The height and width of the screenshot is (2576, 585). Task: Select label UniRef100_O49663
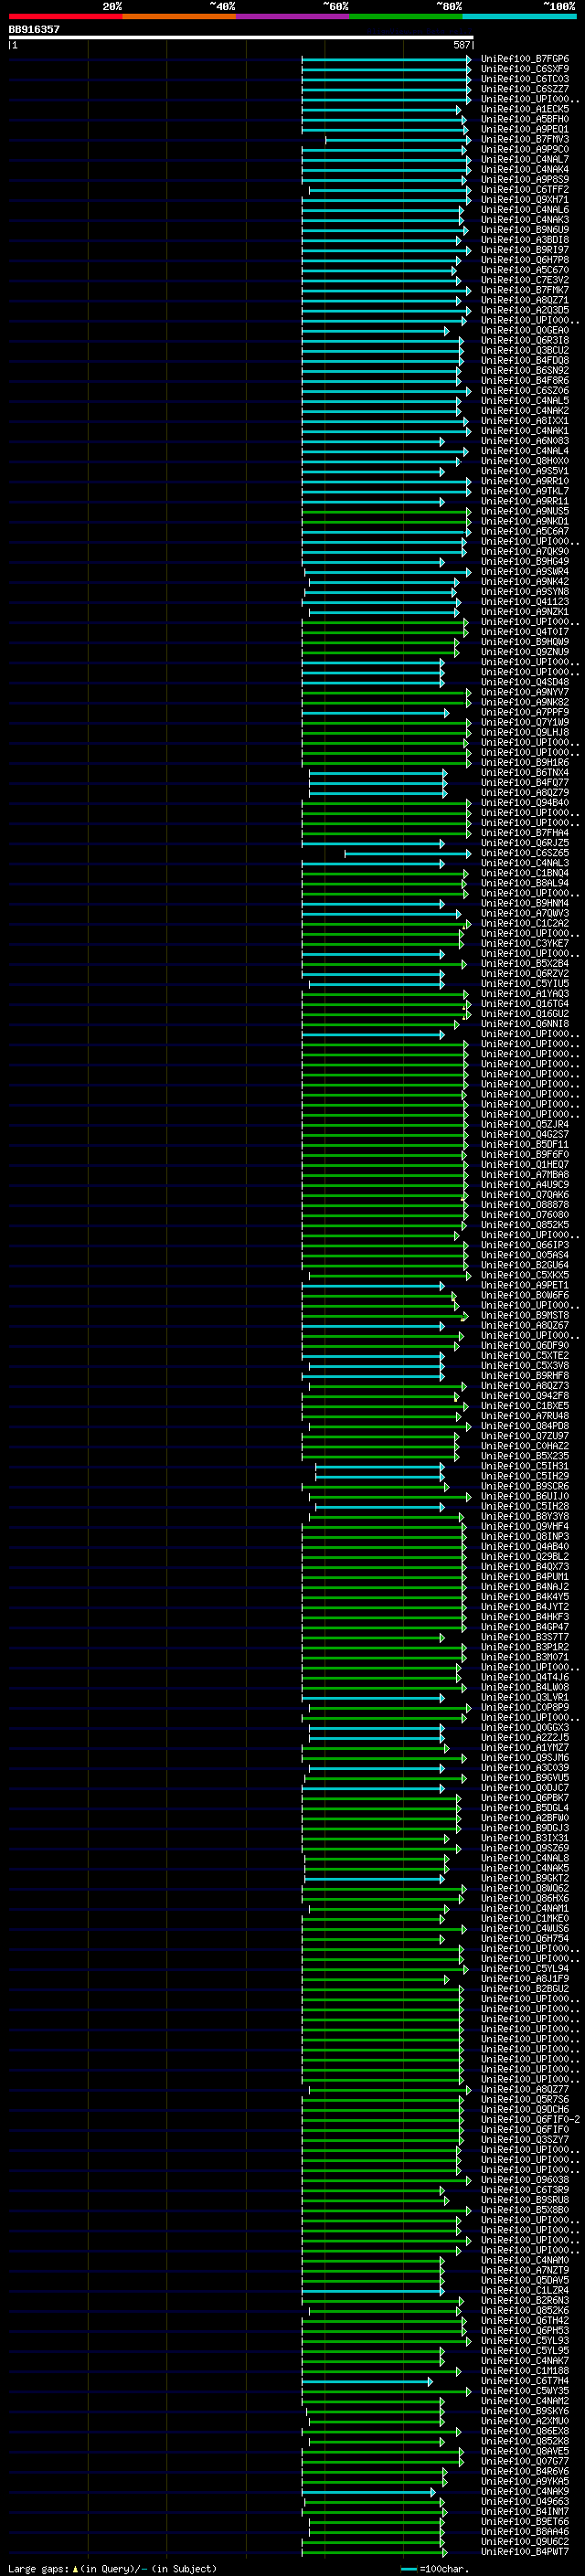(525, 2502)
